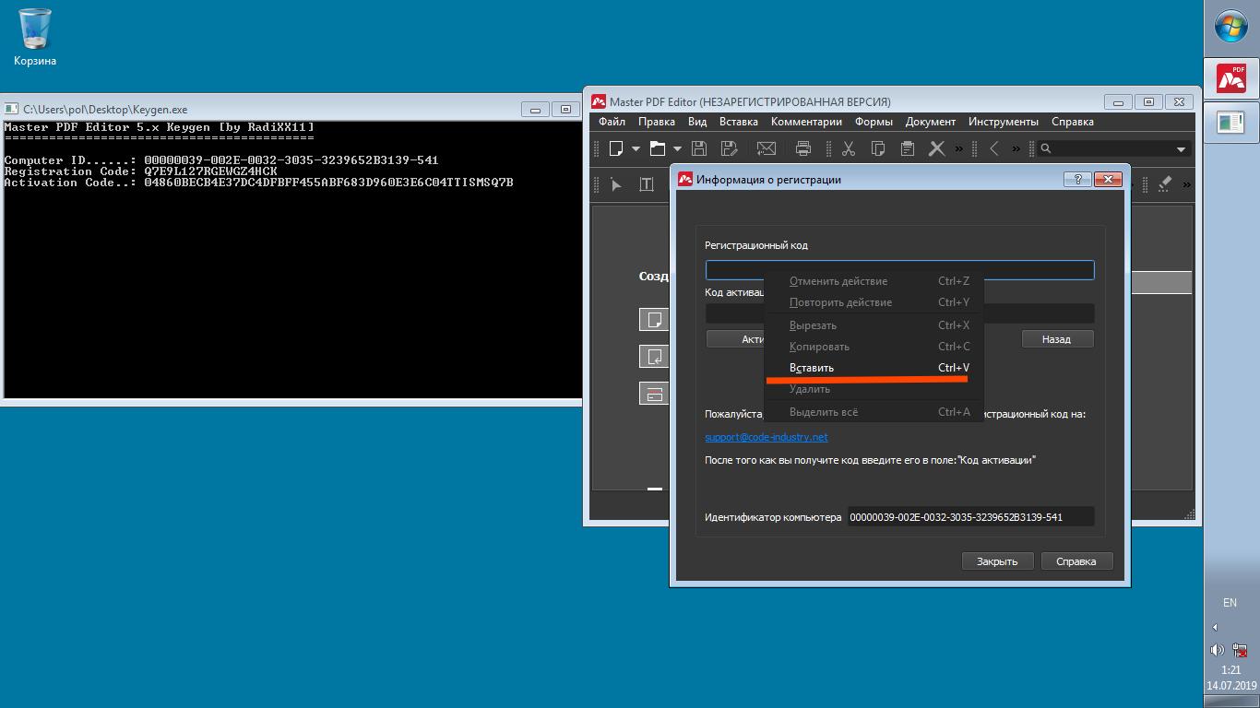
Task: Open the Формы menu
Action: point(874,122)
